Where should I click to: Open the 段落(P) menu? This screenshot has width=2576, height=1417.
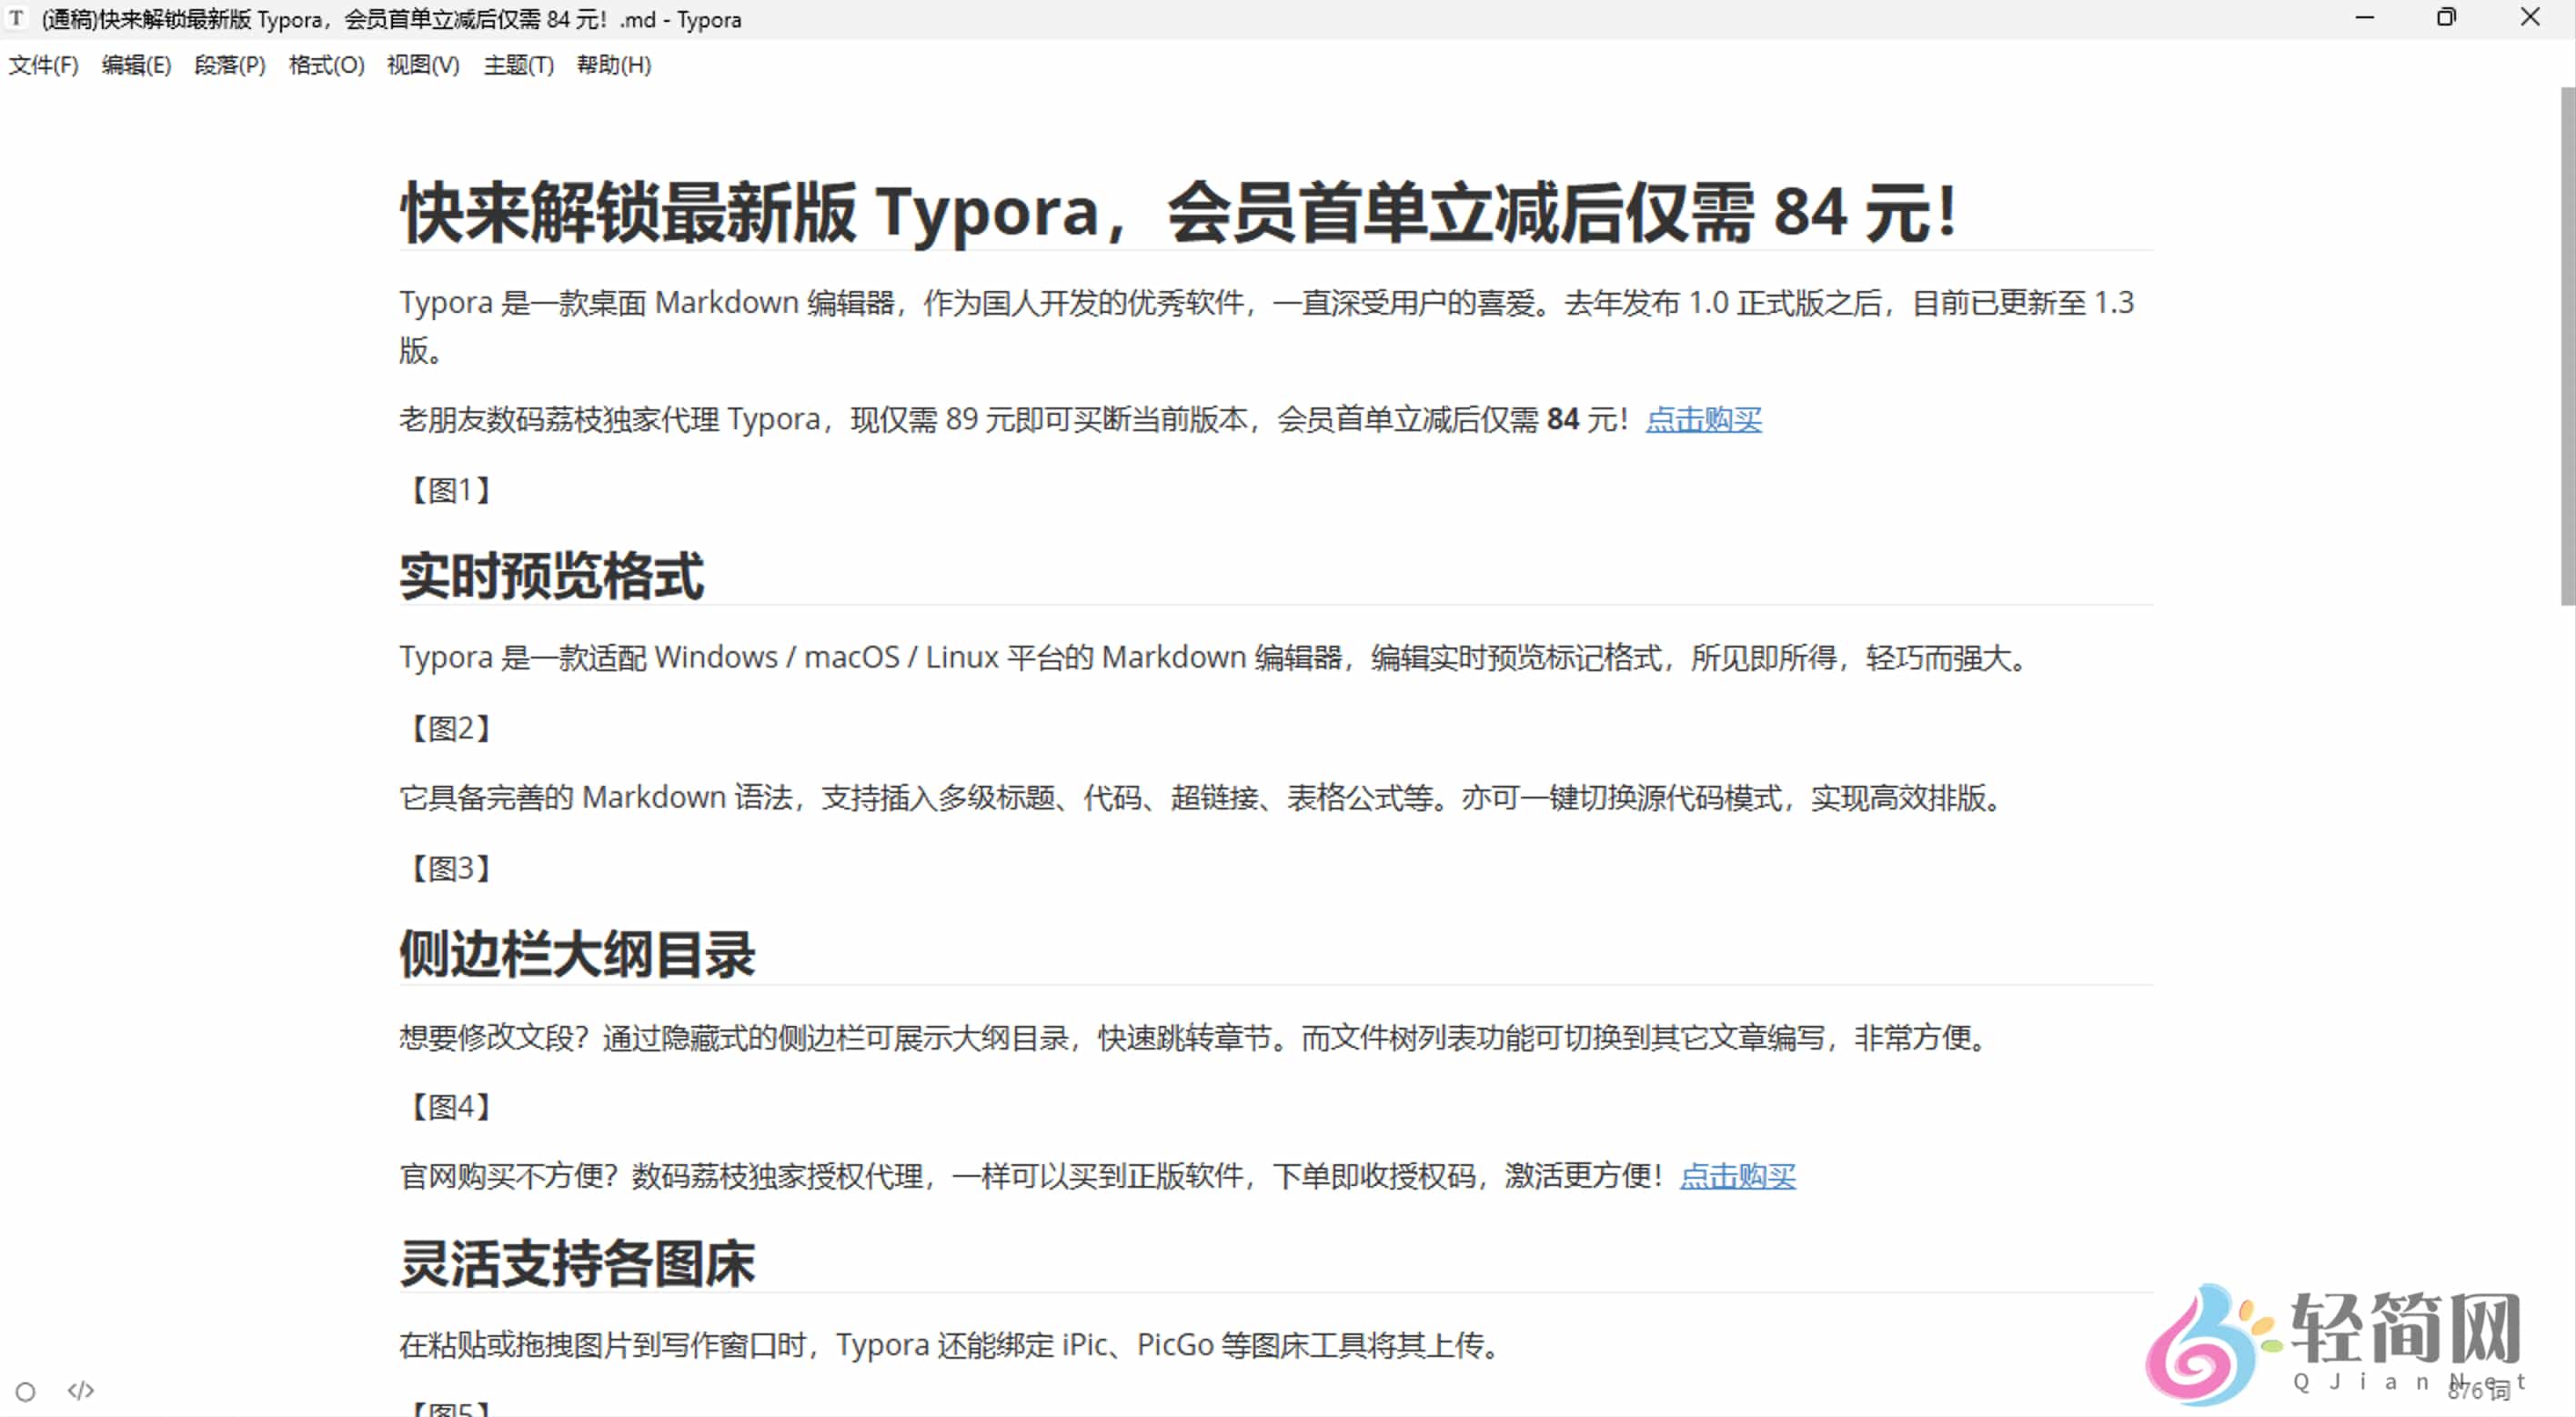point(229,65)
